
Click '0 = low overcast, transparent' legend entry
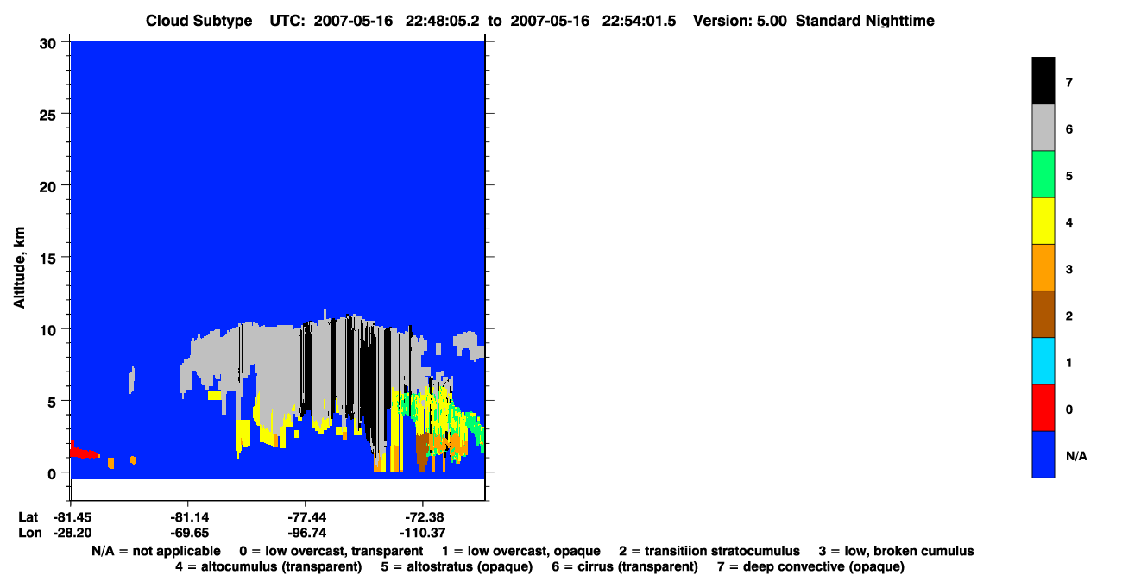[x=331, y=551]
